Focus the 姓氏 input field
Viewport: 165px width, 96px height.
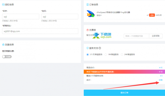[x=60, y=17]
